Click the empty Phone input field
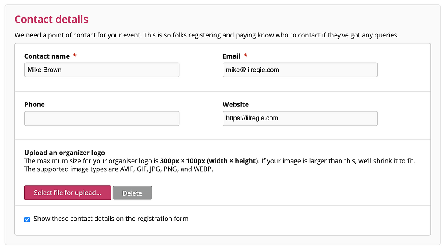Image resolution: width=446 pixels, height=249 pixels. [101, 119]
